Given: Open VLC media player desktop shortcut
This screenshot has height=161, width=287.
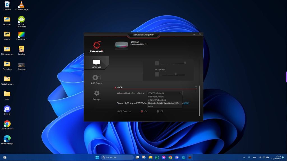Looking at the screenshot, I should point(21,6).
